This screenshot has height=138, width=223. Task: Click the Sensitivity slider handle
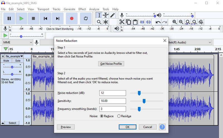(x=144, y=101)
